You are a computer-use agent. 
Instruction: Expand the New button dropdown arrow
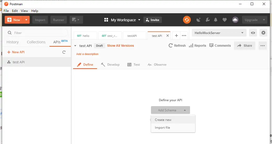[26, 20]
